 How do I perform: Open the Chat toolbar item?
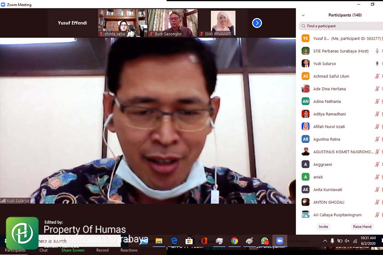tap(44, 250)
